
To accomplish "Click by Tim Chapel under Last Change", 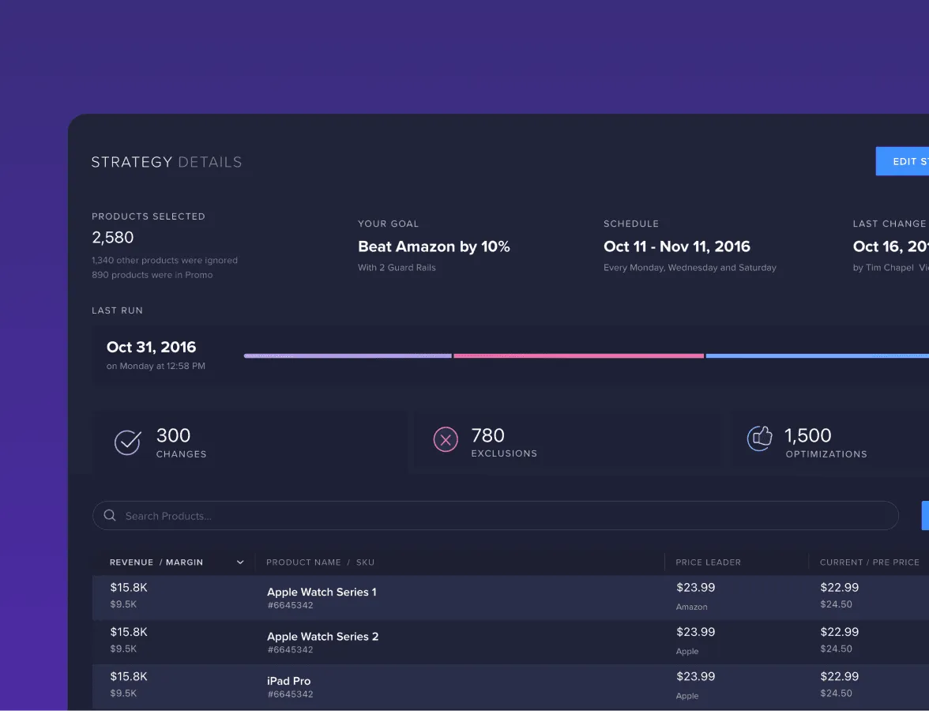I will [883, 268].
